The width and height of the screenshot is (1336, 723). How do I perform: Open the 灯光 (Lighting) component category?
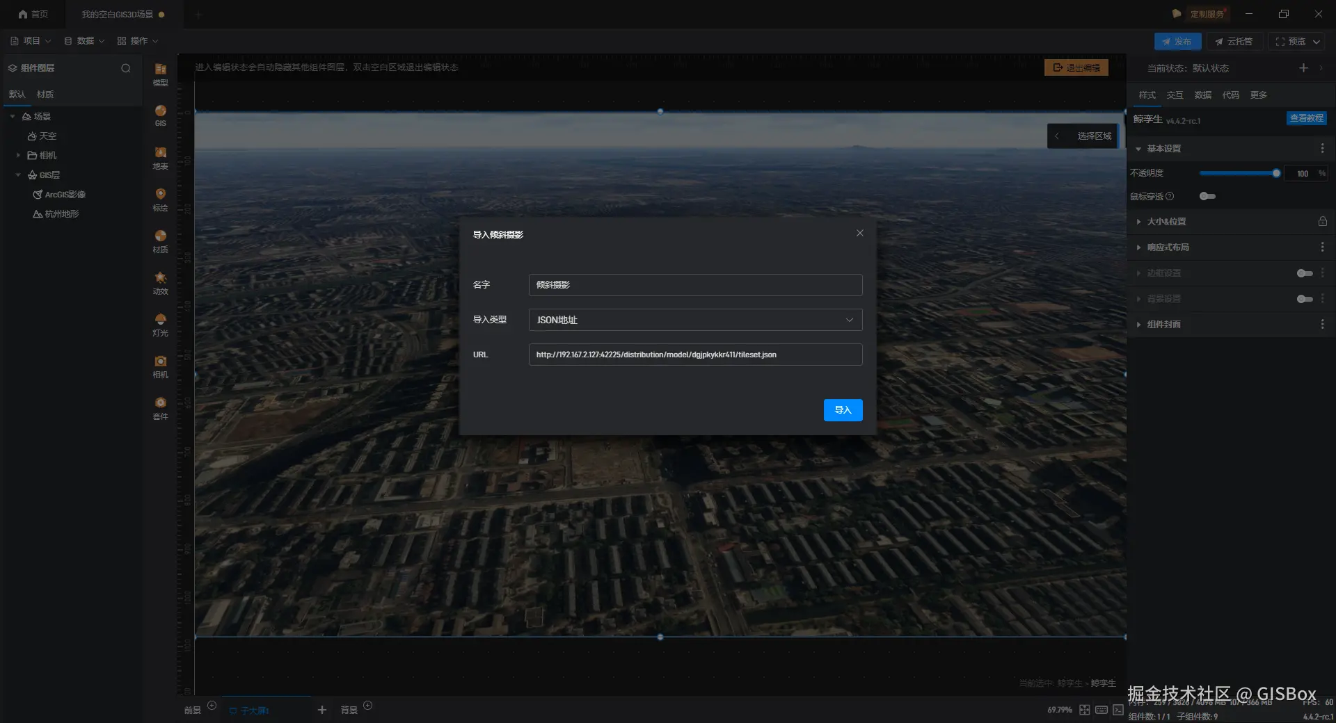click(x=160, y=325)
